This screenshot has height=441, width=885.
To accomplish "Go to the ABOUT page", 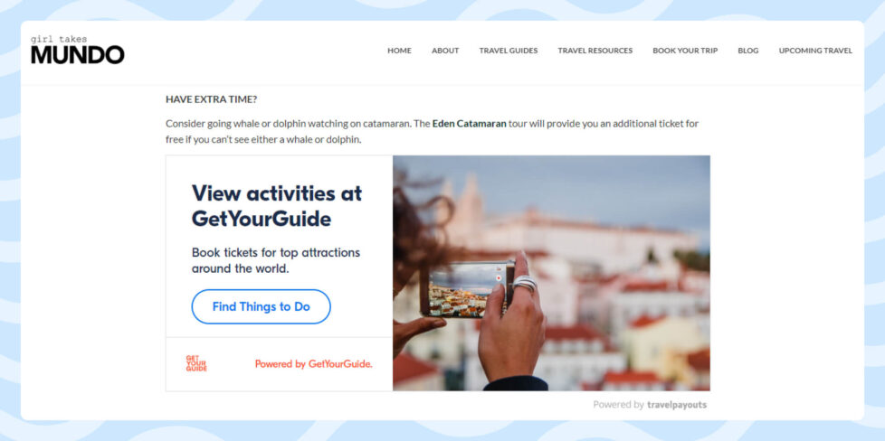I will [445, 51].
